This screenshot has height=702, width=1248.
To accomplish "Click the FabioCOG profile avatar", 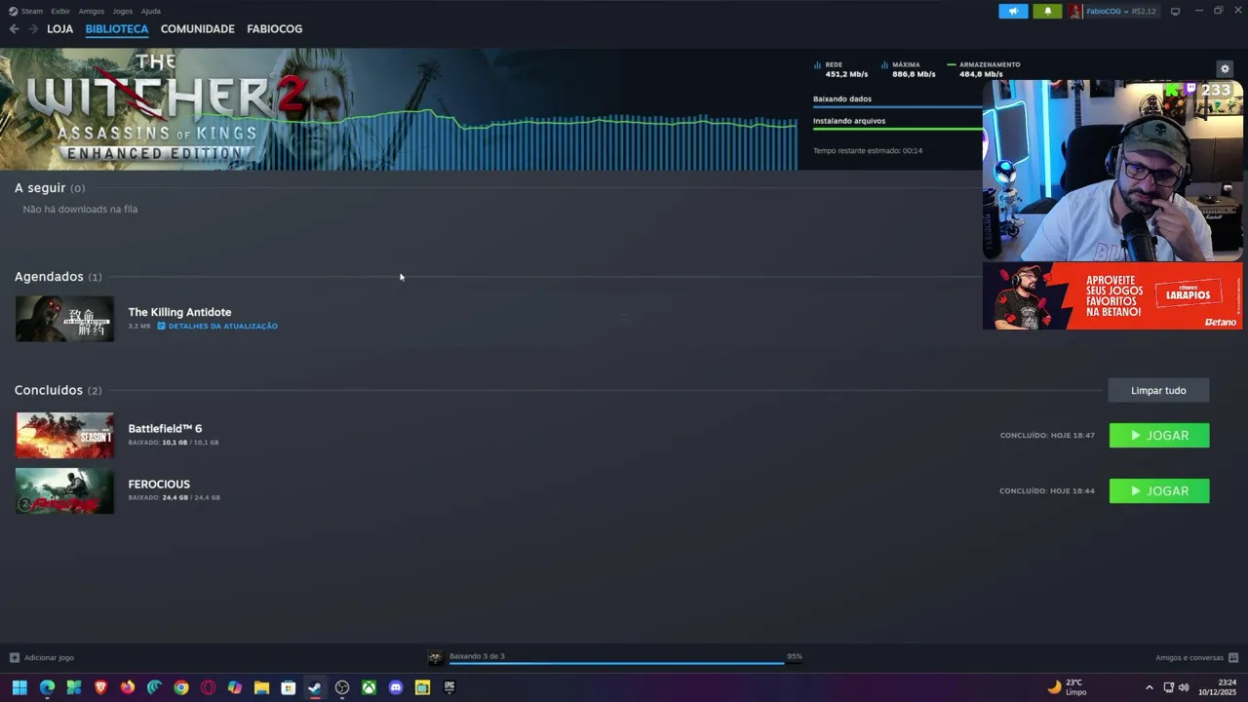I will [x=1075, y=11].
